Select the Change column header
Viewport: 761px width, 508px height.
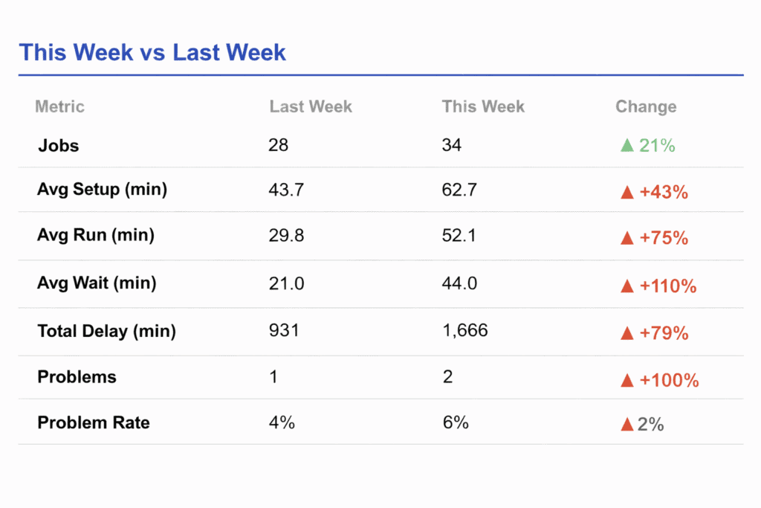pos(646,106)
